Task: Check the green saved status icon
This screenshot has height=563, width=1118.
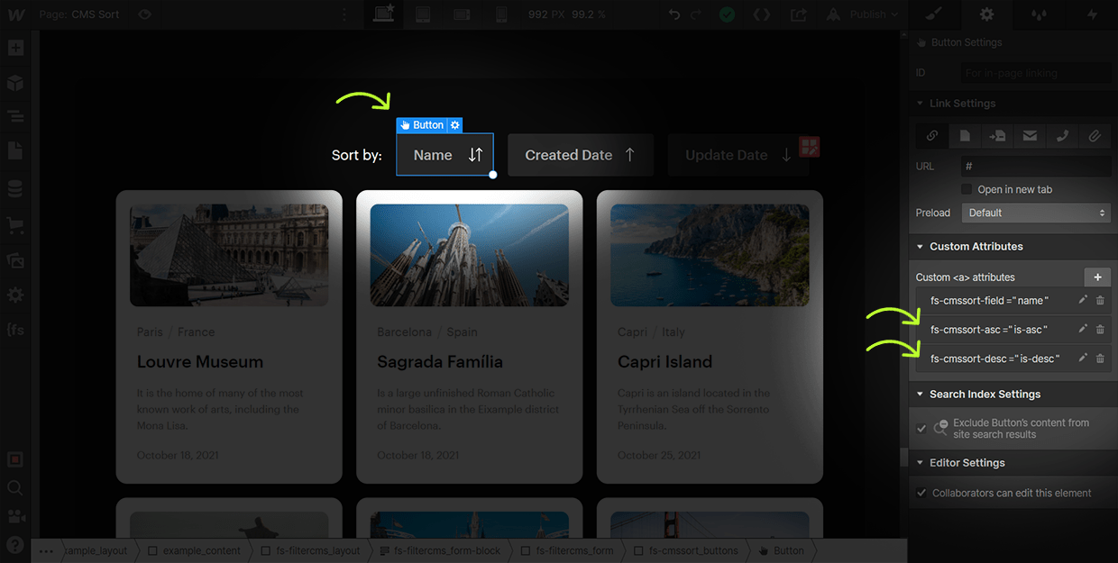Action: pyautogui.click(x=727, y=14)
